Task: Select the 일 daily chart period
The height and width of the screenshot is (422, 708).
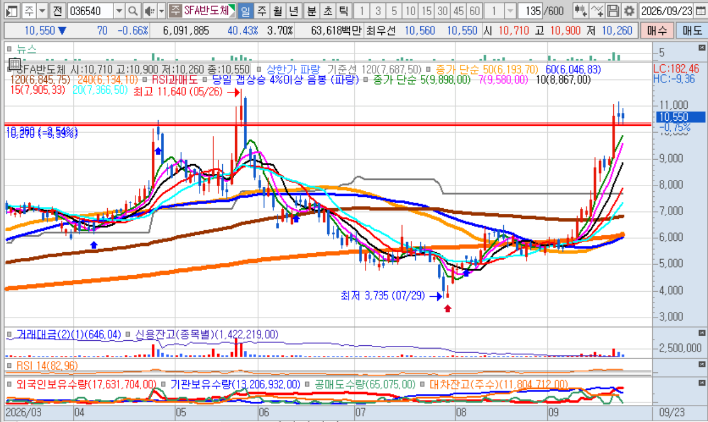Action: [x=245, y=11]
